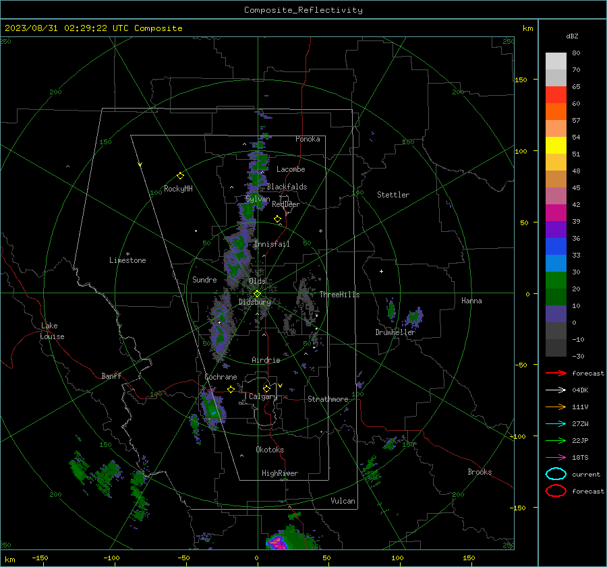The image size is (607, 567).
Task: Click the Olds city label
Action: pos(257,281)
